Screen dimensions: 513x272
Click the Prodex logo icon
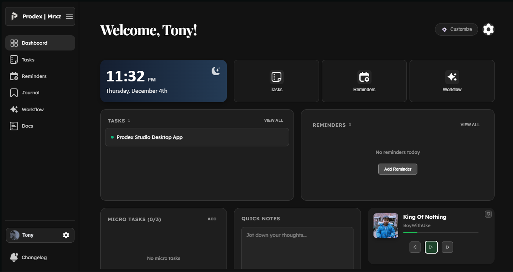pyautogui.click(x=14, y=16)
